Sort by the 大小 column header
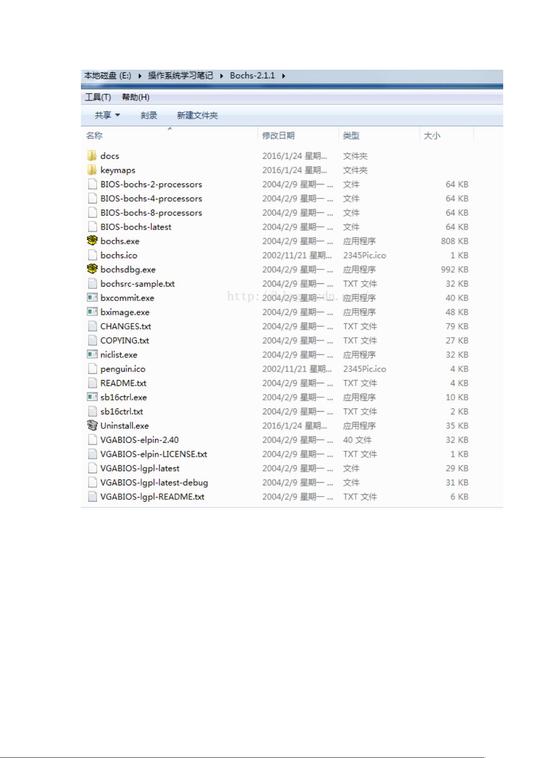536x758 pixels. 432,135
